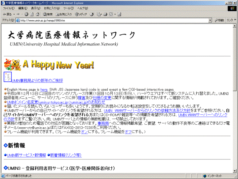Click the Refresh page toolbar icon
Image resolution: width=238 pixels, height=179 pixels.
[x=32, y=14]
